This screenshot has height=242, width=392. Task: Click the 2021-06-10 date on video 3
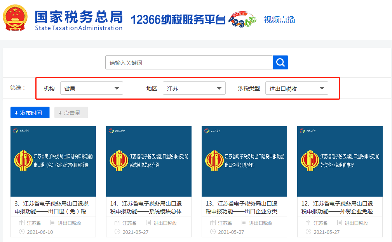point(40,232)
